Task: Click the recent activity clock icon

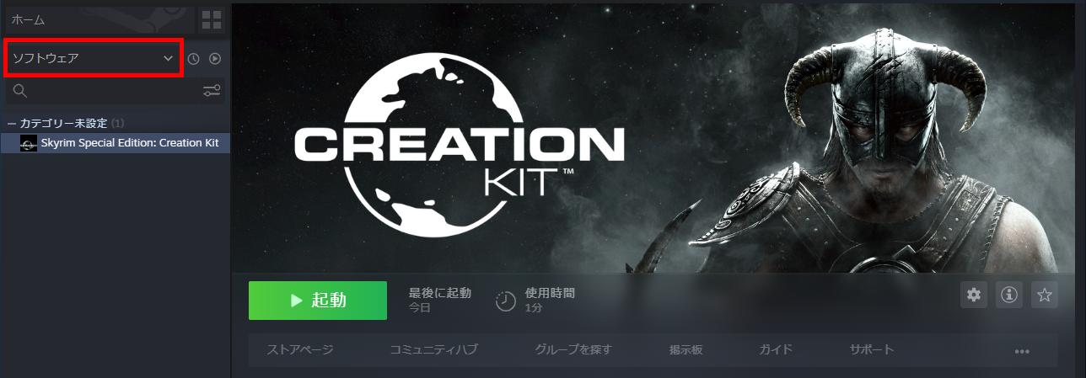Action: (194, 59)
